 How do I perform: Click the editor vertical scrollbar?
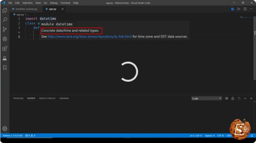pos(254,48)
